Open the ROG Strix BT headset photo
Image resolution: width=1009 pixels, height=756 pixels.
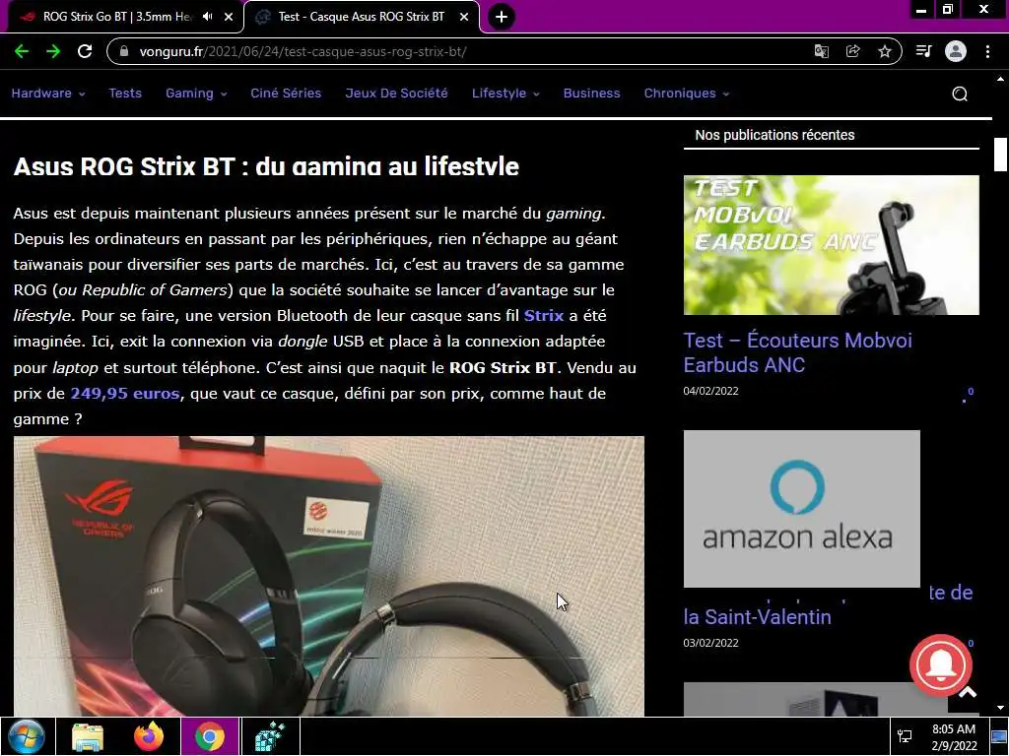[x=329, y=577]
